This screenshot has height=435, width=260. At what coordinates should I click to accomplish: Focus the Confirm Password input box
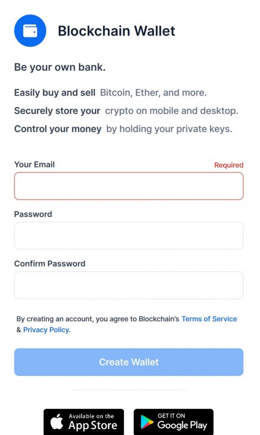129,285
